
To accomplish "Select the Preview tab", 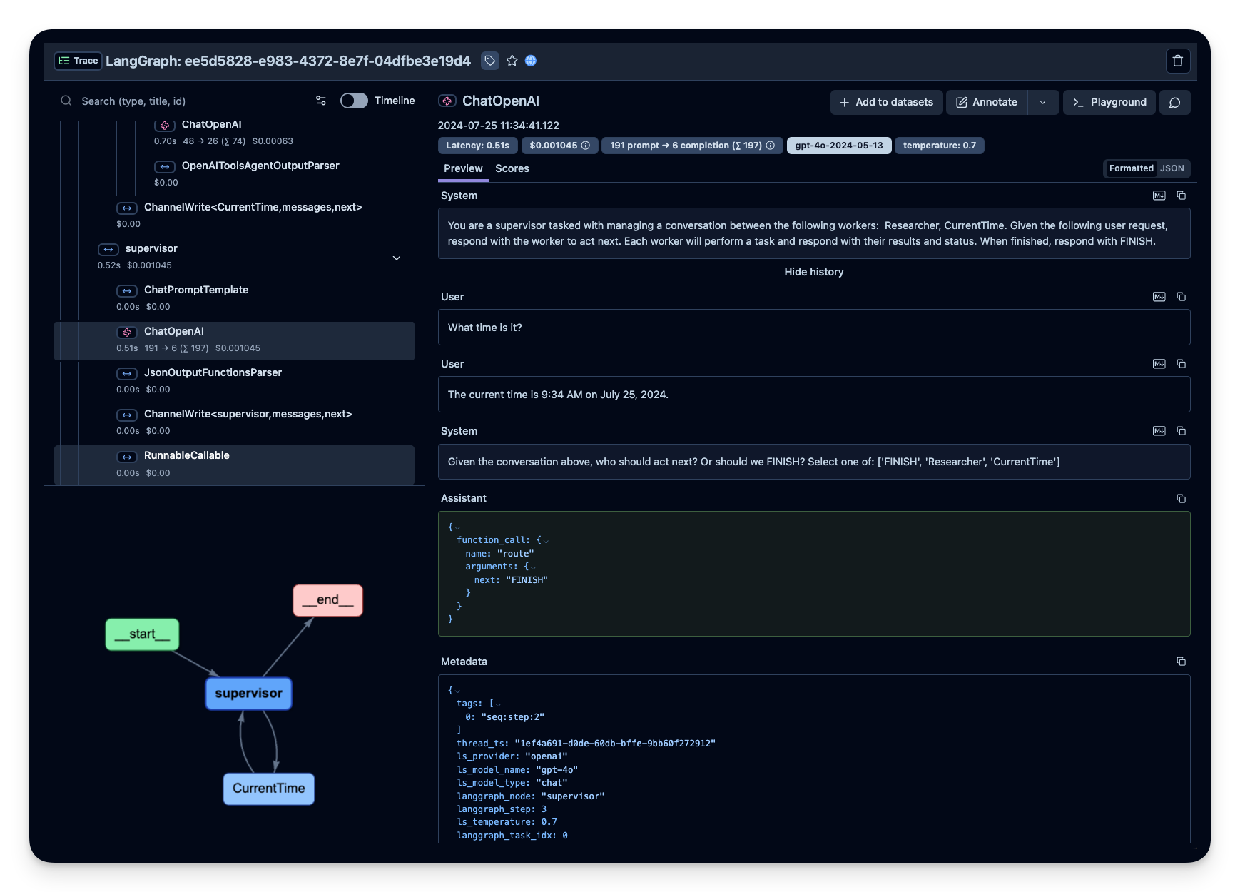I will tap(463, 168).
